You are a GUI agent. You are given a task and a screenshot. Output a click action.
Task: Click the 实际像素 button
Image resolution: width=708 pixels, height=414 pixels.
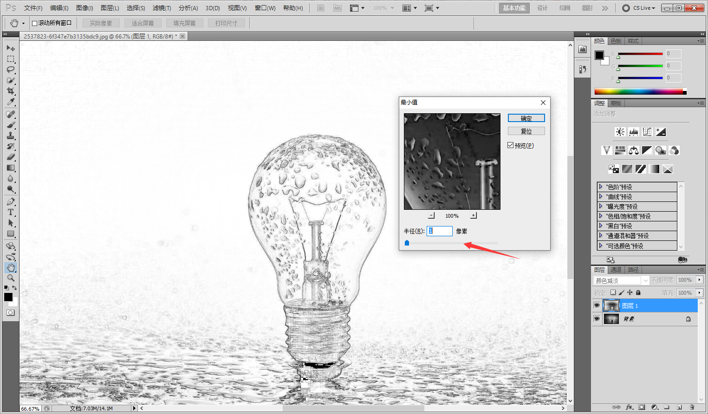101,23
